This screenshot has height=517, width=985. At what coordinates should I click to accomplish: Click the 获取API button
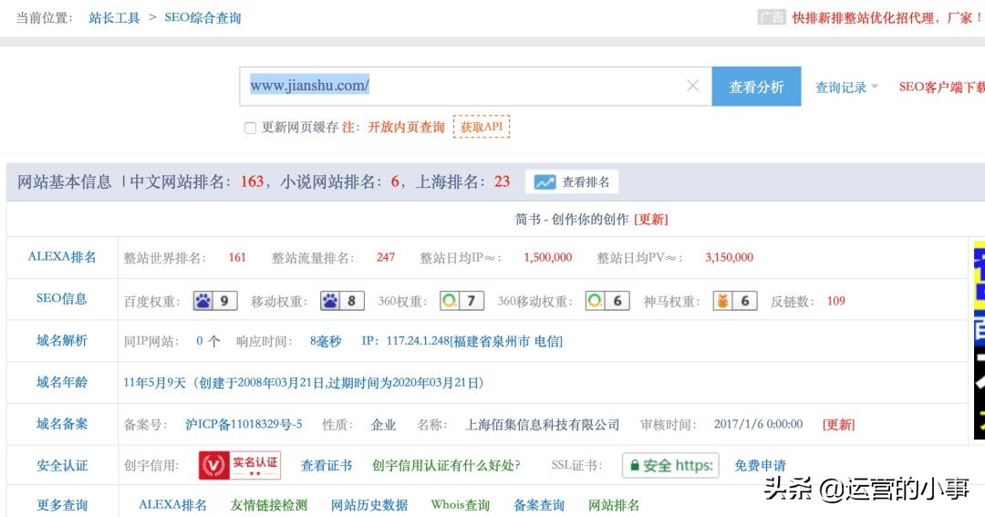pos(482,127)
